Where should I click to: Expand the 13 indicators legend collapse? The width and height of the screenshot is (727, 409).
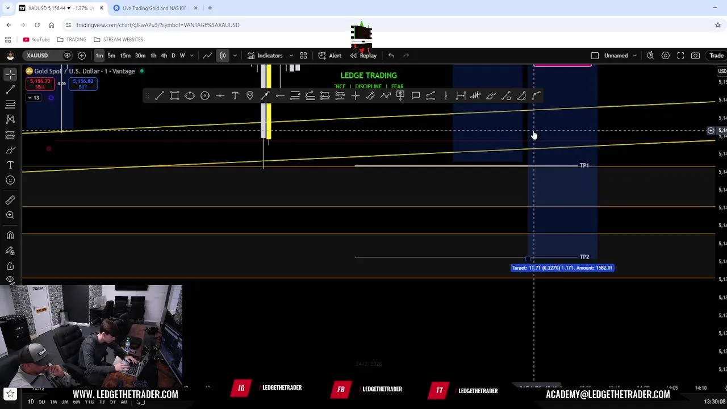tap(34, 98)
